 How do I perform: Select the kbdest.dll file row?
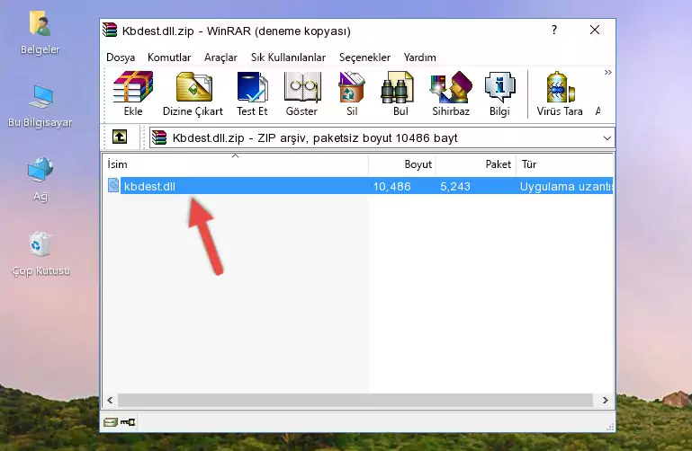coord(358,186)
